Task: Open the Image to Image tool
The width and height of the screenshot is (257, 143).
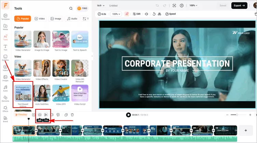Action: point(42,41)
